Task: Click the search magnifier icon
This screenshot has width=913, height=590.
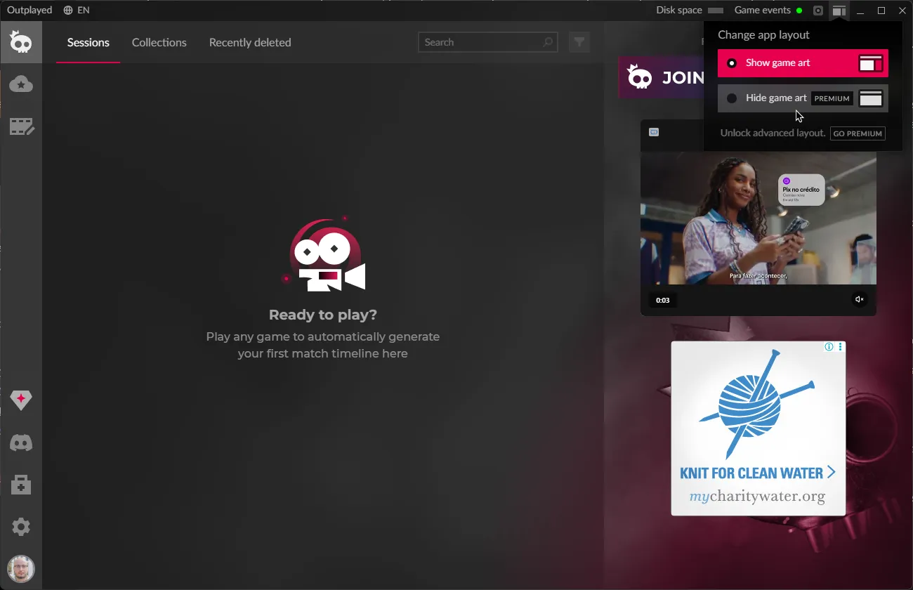Action: coord(548,42)
